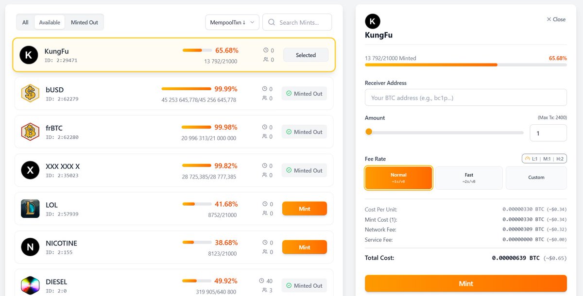Image resolution: width=583 pixels, height=296 pixels.
Task: Click the frBTC hexagon coin icon
Action: (30, 132)
